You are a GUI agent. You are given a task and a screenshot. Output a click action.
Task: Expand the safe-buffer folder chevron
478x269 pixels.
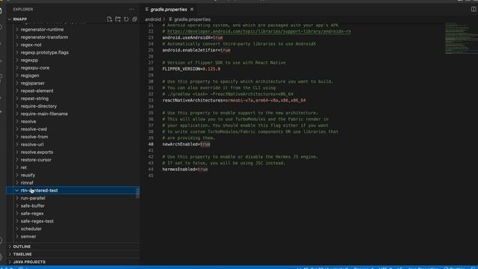click(16, 205)
